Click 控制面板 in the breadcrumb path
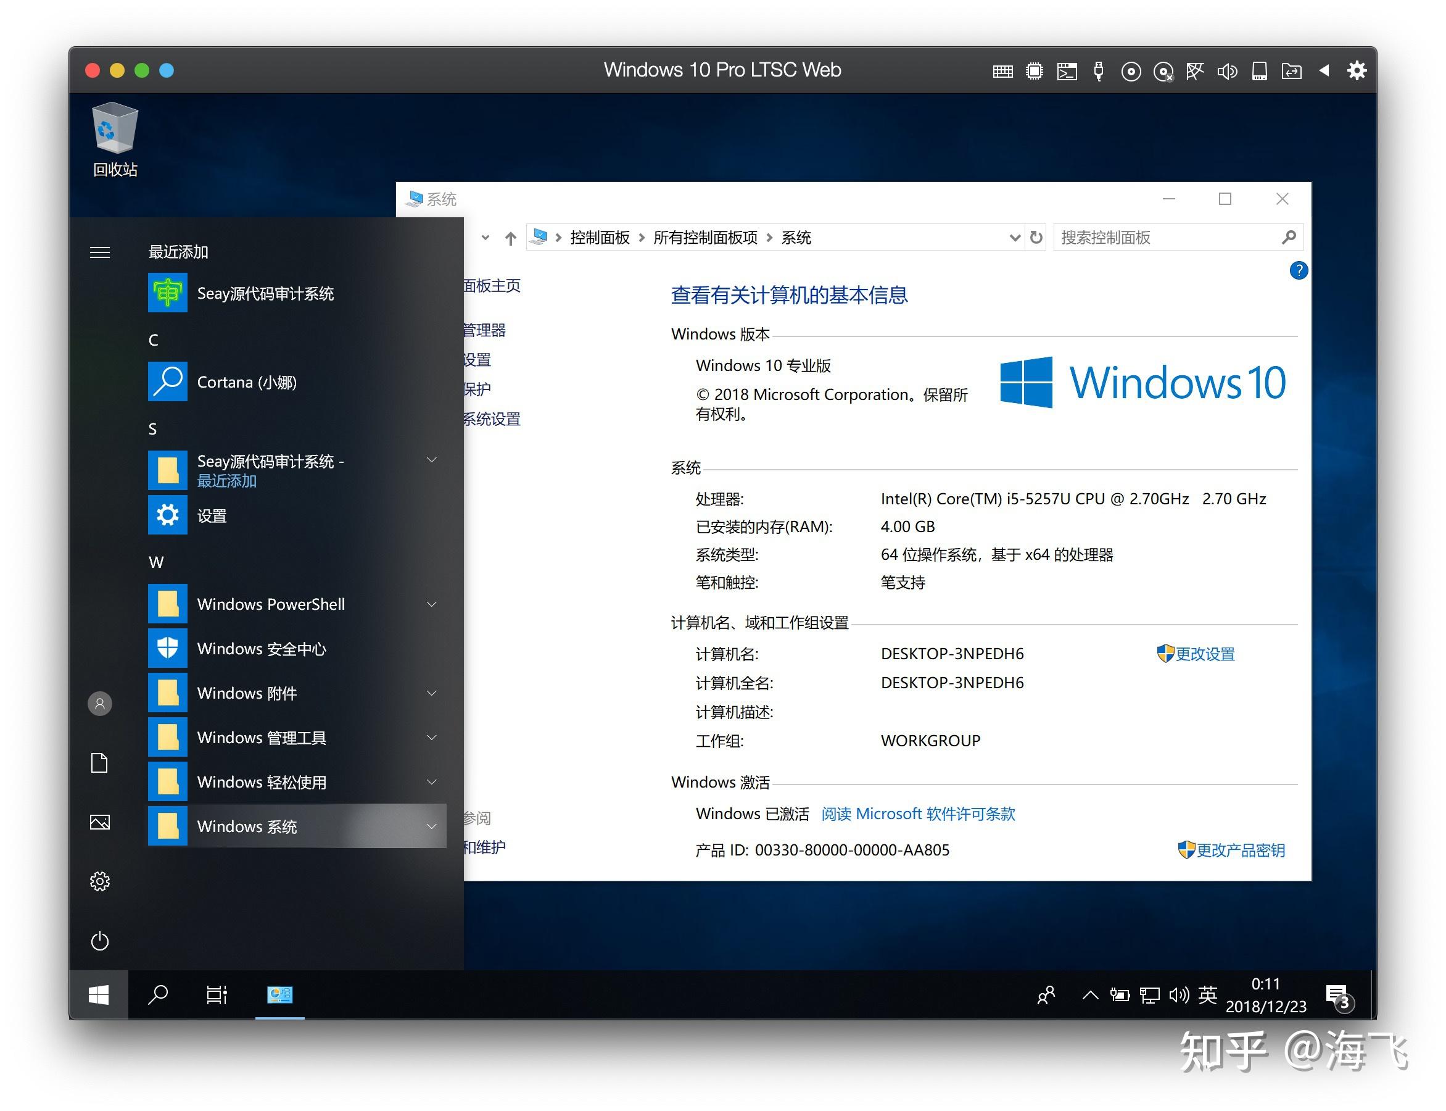The image size is (1446, 1111). point(600,238)
